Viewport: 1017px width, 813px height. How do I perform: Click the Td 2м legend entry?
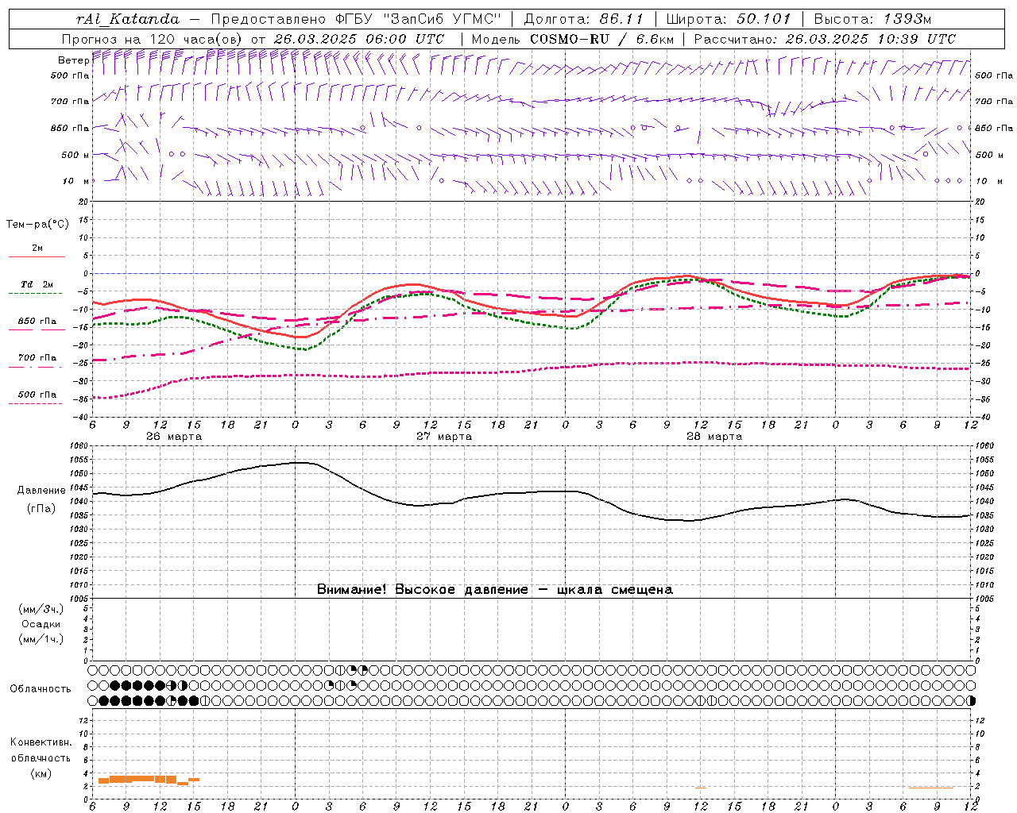pyautogui.click(x=37, y=284)
